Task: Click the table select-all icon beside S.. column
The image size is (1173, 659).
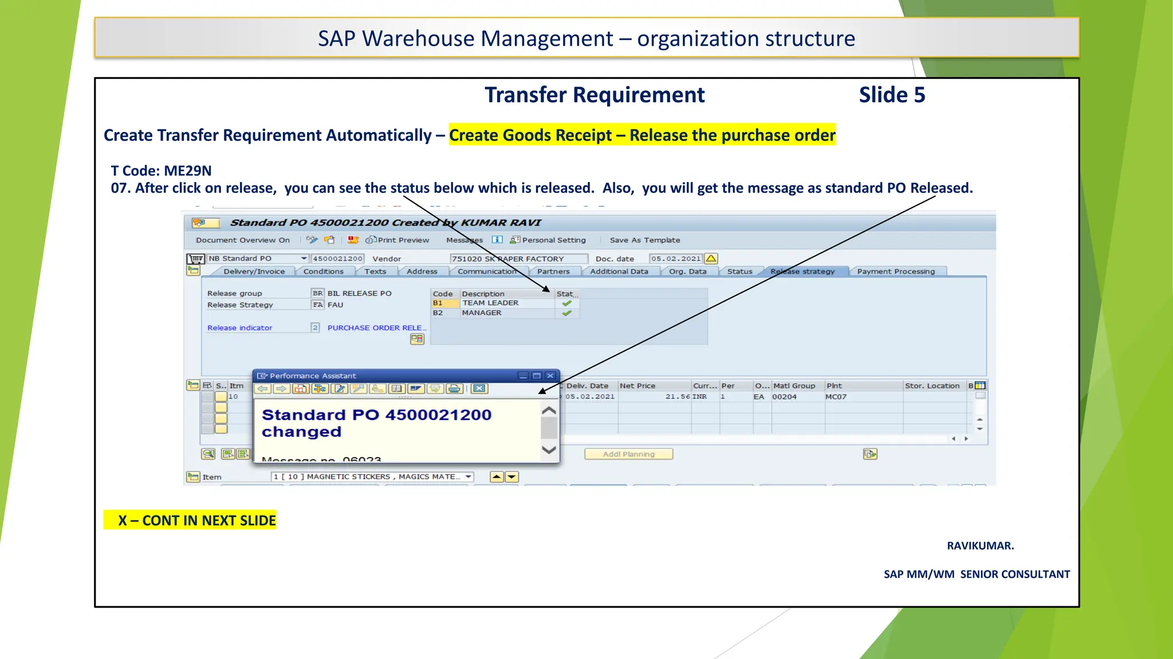Action: [x=207, y=386]
